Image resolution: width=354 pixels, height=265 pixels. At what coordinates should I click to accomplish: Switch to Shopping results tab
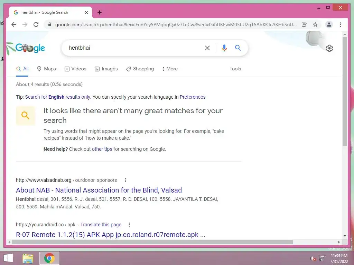[x=140, y=69]
